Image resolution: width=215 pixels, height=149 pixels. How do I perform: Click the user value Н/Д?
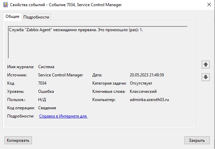[42, 100]
